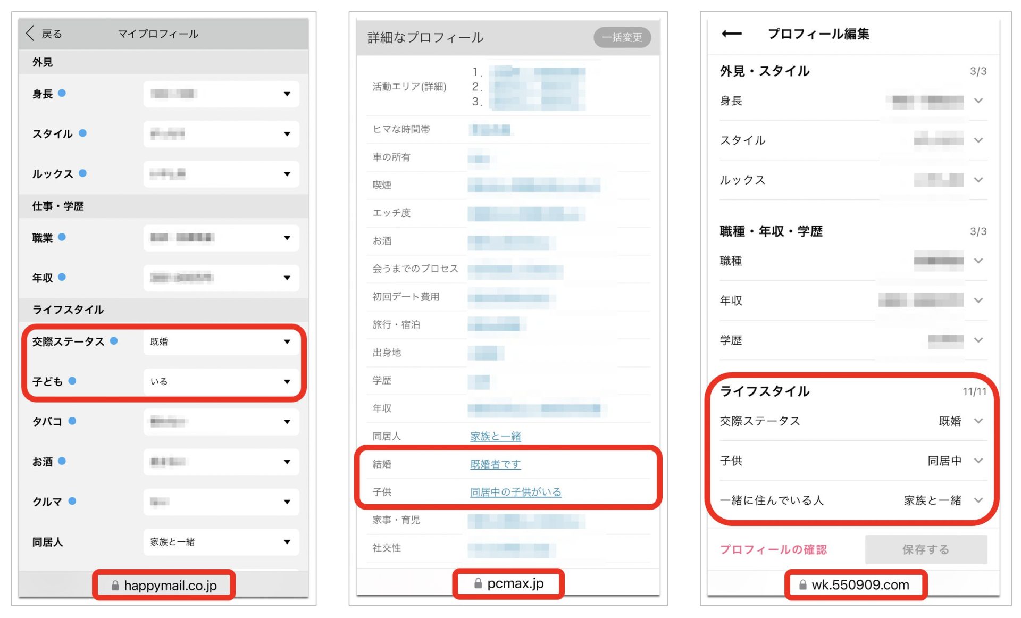Open the 交際ステータス dropdown showing 既婚
1021x618 pixels.
[x=221, y=341]
